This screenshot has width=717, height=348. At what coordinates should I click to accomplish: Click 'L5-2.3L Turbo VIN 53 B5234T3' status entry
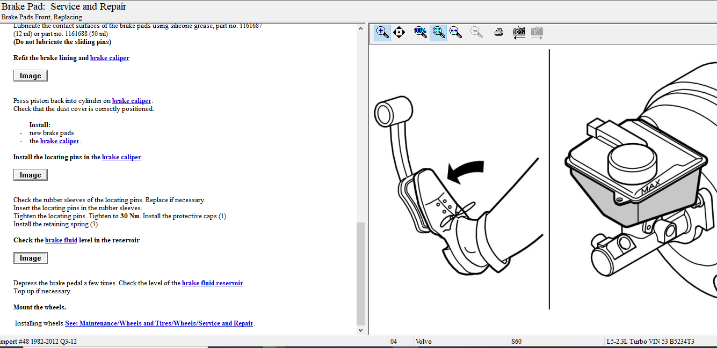click(650, 342)
